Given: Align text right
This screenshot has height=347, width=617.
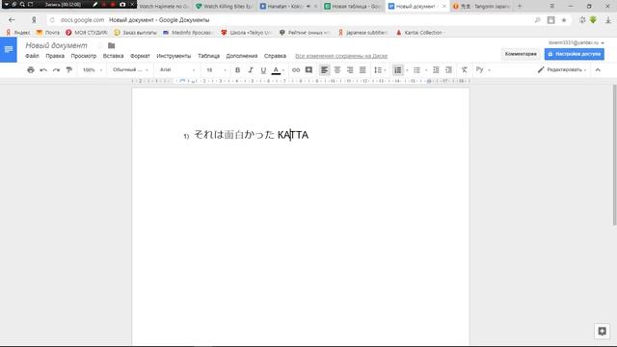Looking at the screenshot, I should coord(350,70).
